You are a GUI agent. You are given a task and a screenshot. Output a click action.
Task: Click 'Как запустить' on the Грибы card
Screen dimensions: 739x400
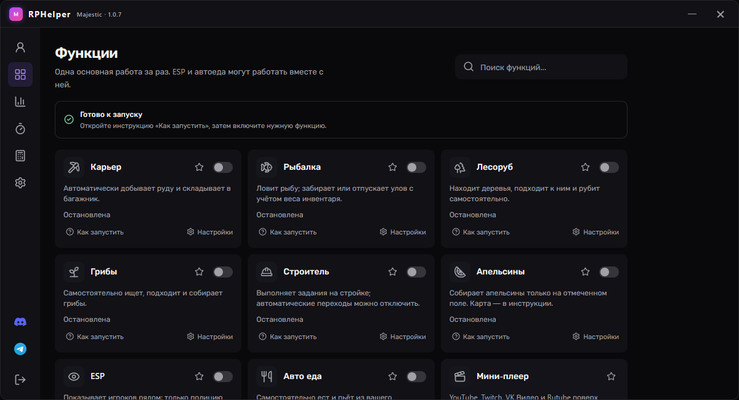tap(95, 337)
